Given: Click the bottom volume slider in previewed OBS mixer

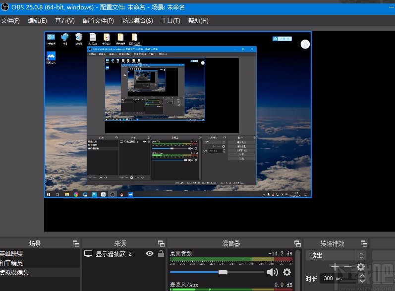Looking at the screenshot, I should pyautogui.click(x=170, y=160).
